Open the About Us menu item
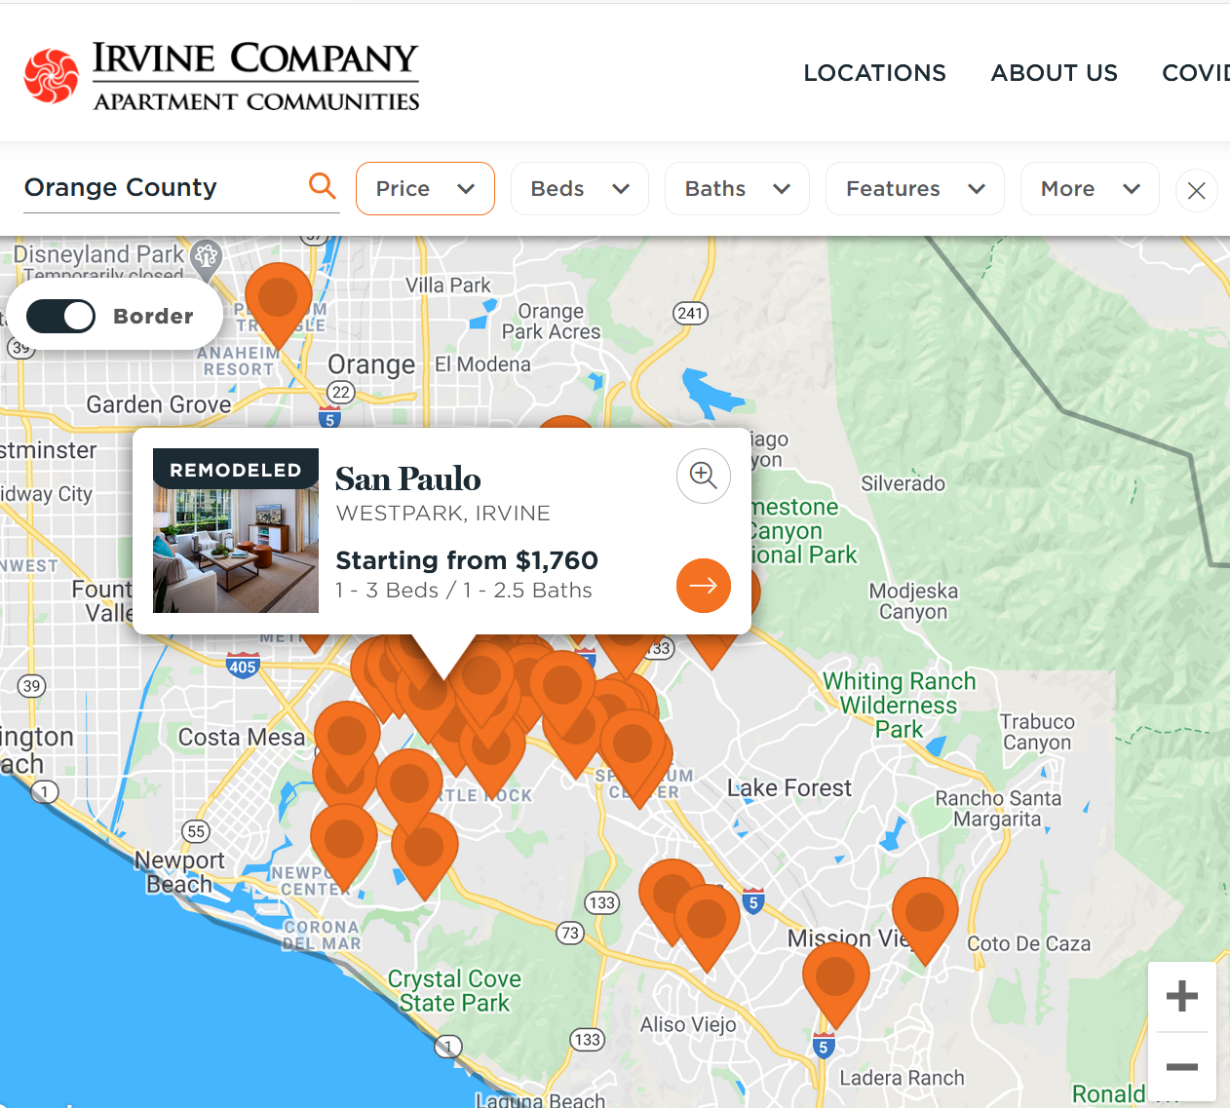The width and height of the screenshot is (1230, 1108). click(x=1055, y=73)
